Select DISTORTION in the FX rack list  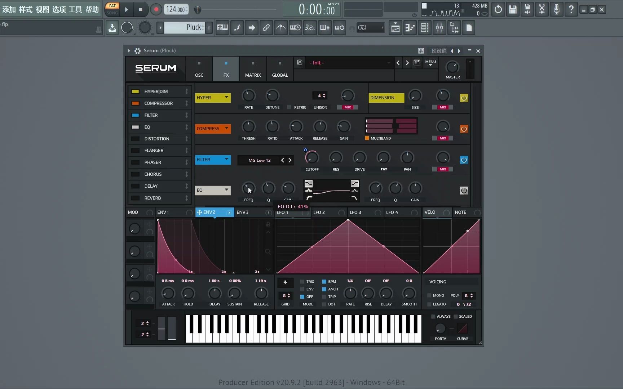tap(159, 139)
